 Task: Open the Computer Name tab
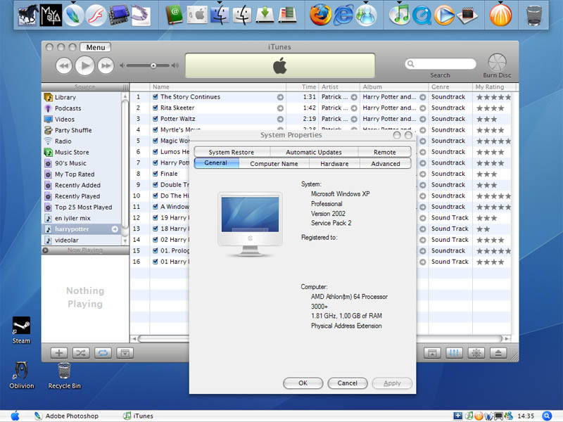[274, 164]
